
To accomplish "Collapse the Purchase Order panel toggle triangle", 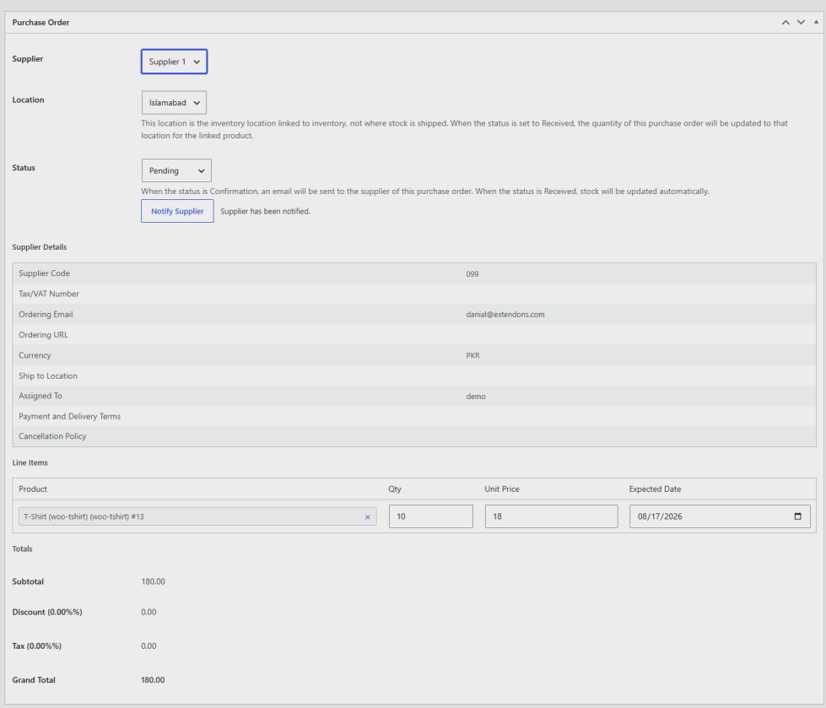I will [816, 22].
